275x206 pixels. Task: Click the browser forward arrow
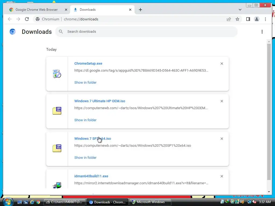[x=18, y=19]
